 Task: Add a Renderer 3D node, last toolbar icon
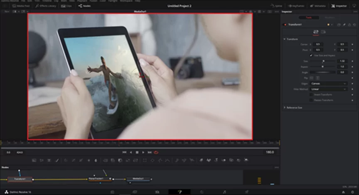(x=246, y=160)
